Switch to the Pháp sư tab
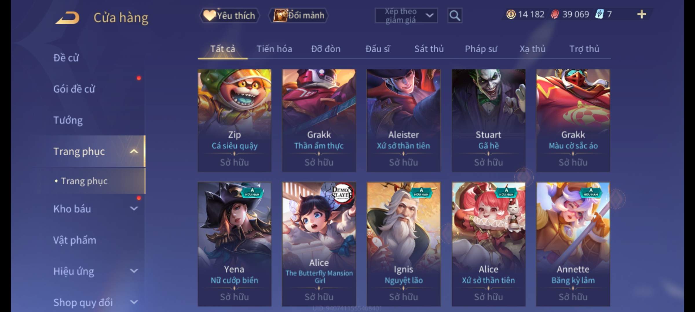 tap(481, 49)
